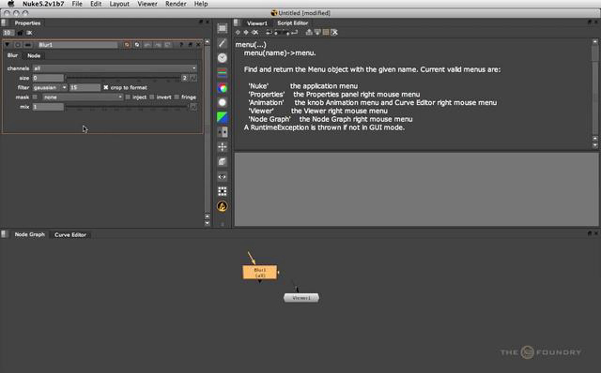Open the Render menu
The width and height of the screenshot is (601, 373).
point(176,4)
